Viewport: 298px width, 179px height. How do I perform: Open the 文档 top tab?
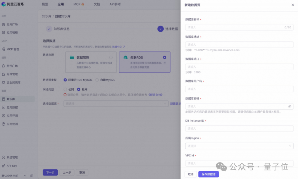[97, 4]
